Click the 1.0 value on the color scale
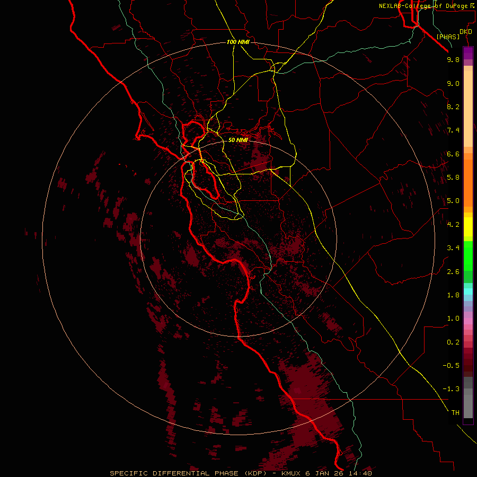The image size is (477, 477). (453, 319)
